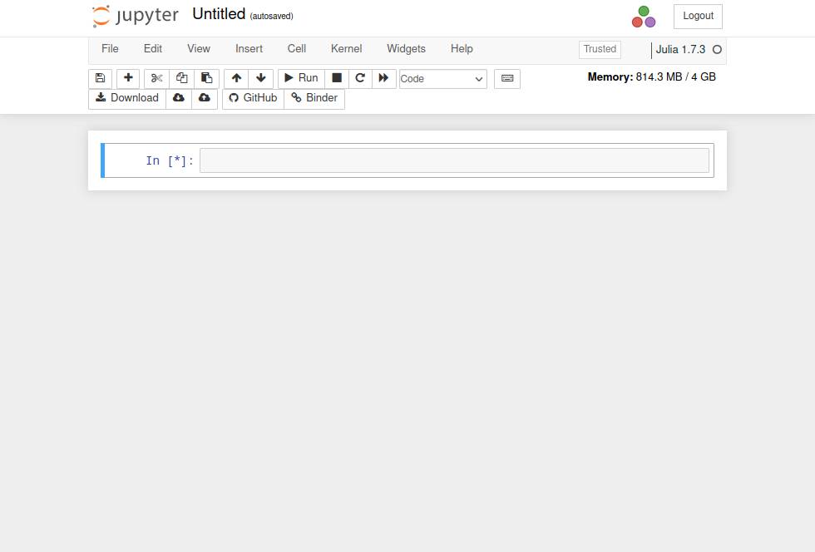Image resolution: width=815 pixels, height=552 pixels.
Task: Restart kernel and run all cells icon
Action: point(383,78)
